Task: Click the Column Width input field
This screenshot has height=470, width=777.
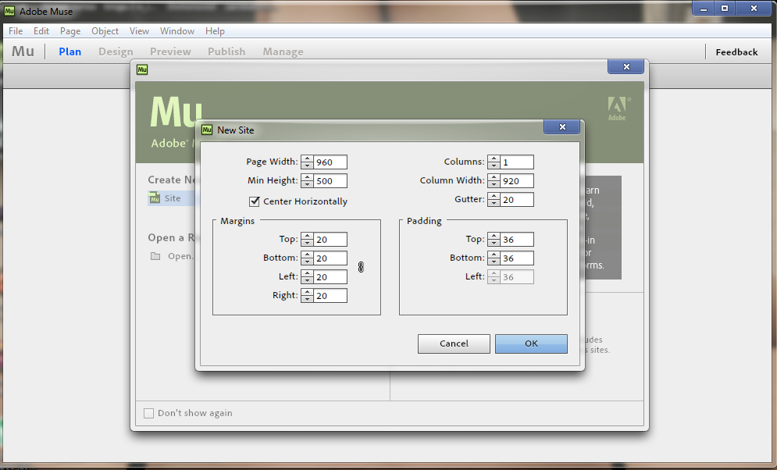Action: pyautogui.click(x=517, y=181)
